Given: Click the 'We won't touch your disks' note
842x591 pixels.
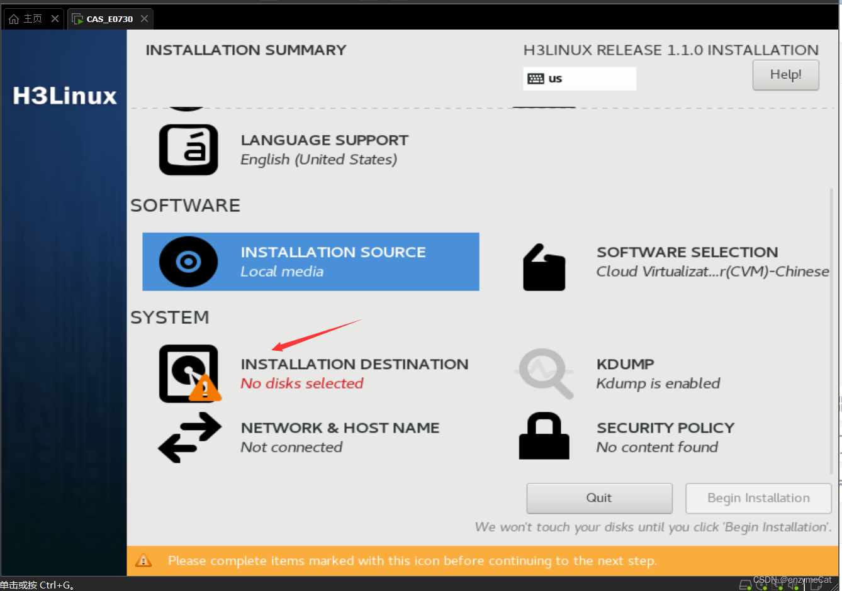Looking at the screenshot, I should [x=653, y=527].
